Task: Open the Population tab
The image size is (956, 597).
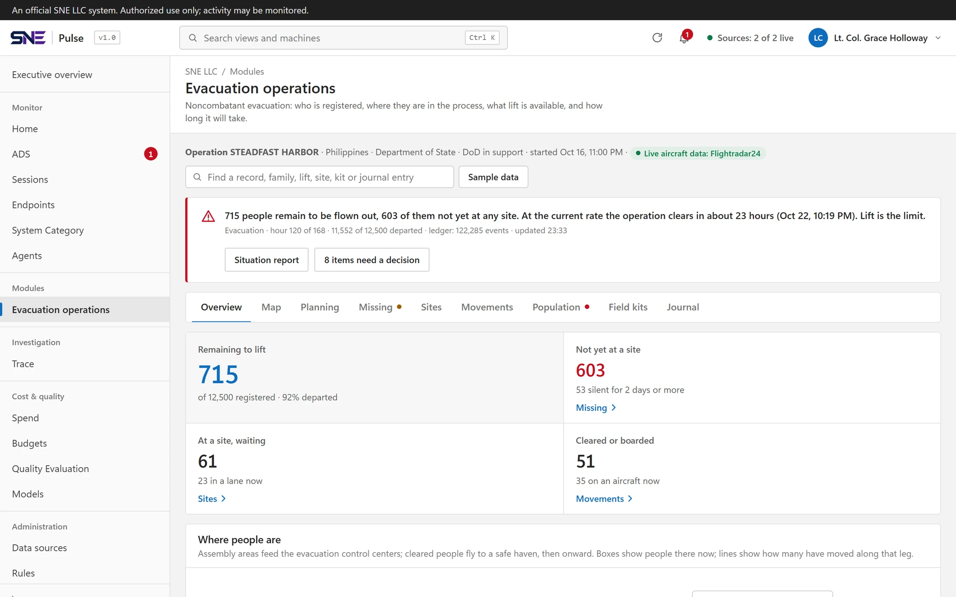Action: (x=561, y=307)
